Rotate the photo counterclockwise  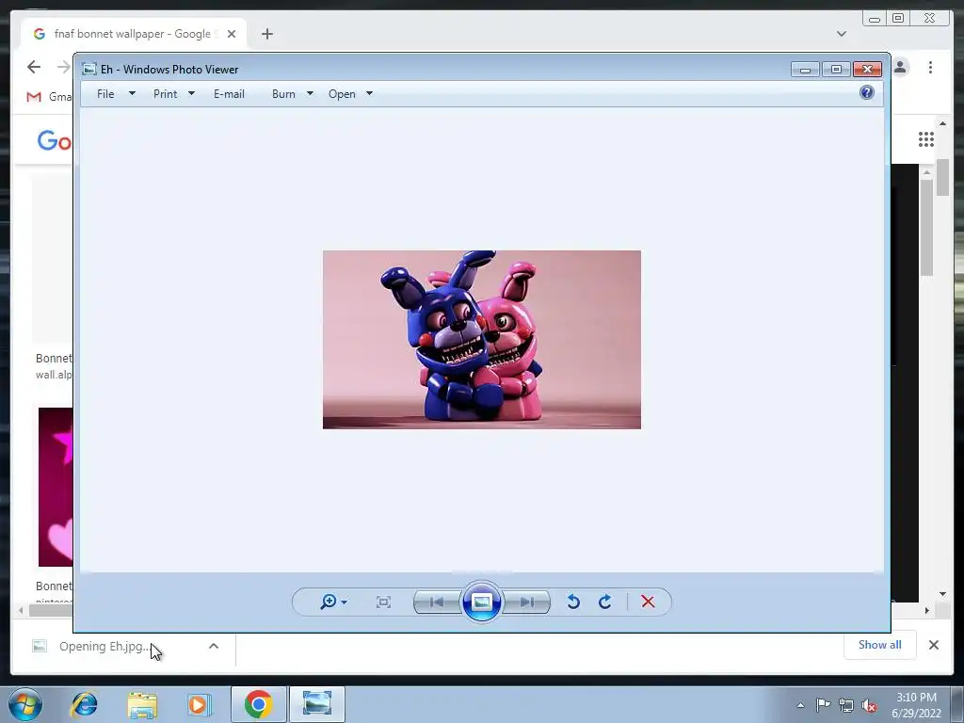pyautogui.click(x=573, y=602)
